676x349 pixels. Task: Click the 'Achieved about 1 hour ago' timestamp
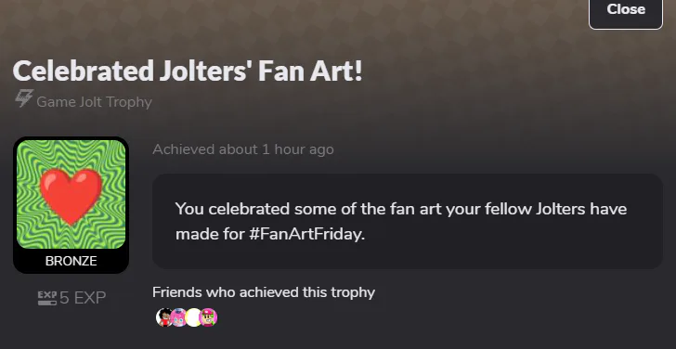click(x=243, y=149)
